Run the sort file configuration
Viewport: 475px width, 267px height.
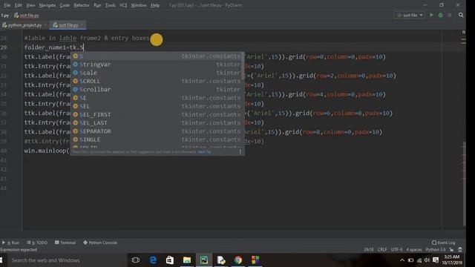pyautogui.click(x=431, y=15)
